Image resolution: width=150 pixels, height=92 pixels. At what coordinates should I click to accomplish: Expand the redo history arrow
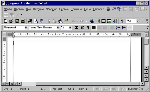coord(86,21)
